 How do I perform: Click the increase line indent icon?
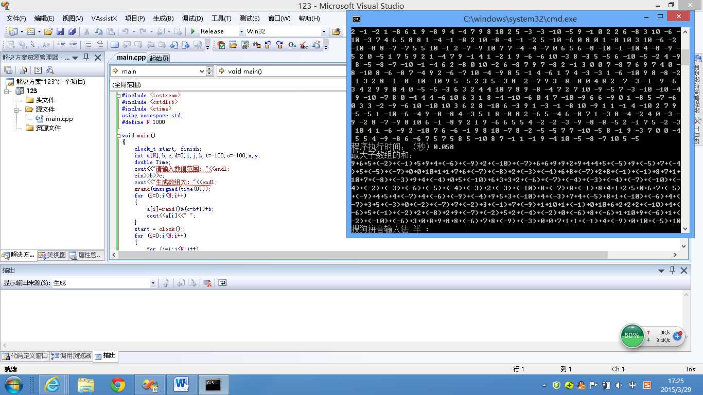(74, 45)
